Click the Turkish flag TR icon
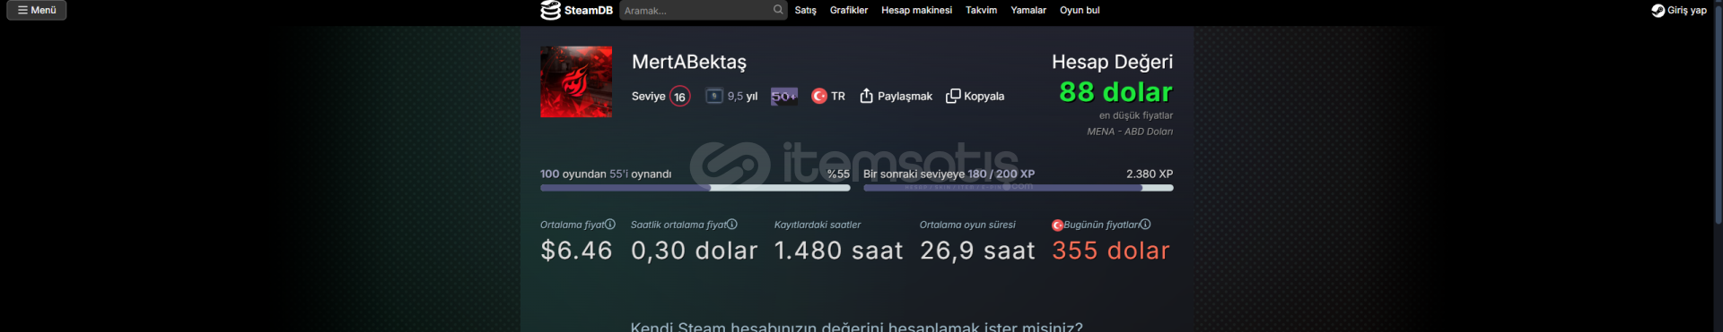 point(819,96)
